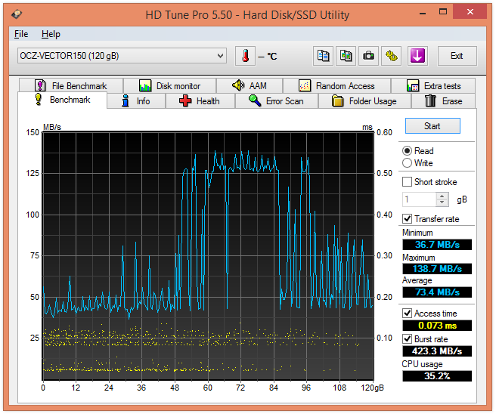Viewport: 496px width, 414px height.
Task: Enable the Short stroke checkbox
Action: click(x=407, y=182)
